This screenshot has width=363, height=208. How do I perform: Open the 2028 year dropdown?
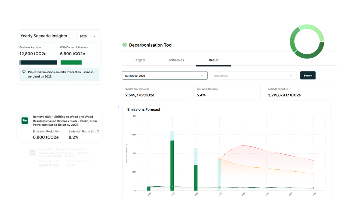coord(88,36)
